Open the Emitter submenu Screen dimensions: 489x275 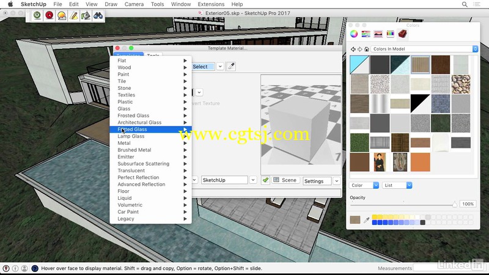(x=150, y=156)
